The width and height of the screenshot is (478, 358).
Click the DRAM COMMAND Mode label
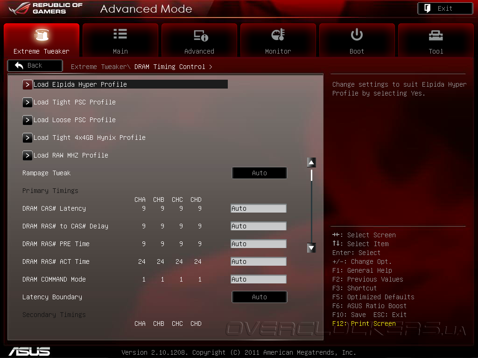[54, 279]
